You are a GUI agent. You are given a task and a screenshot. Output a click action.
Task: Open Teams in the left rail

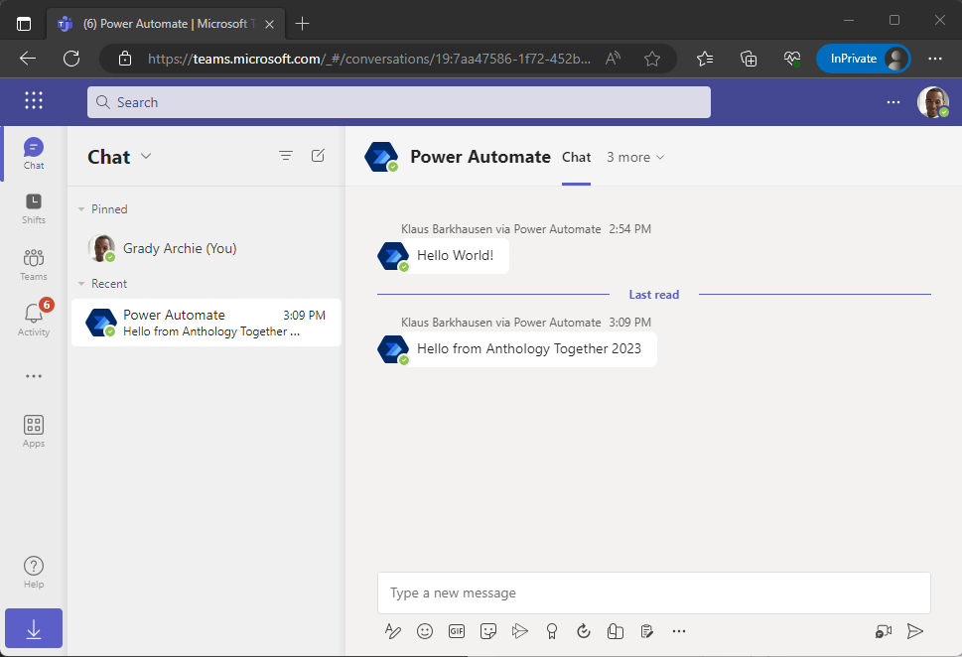point(33,265)
